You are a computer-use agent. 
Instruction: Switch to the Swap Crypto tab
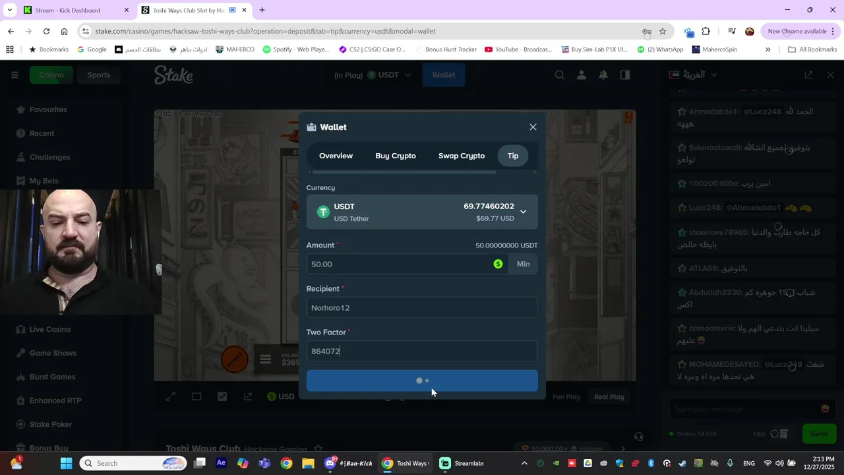tap(462, 156)
